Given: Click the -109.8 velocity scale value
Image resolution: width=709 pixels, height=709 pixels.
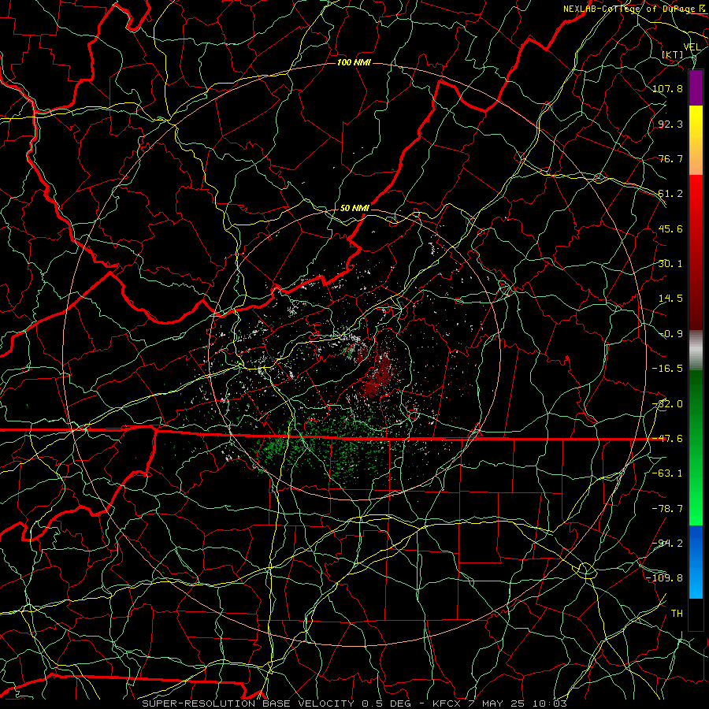Looking at the screenshot, I should pyautogui.click(x=664, y=578).
